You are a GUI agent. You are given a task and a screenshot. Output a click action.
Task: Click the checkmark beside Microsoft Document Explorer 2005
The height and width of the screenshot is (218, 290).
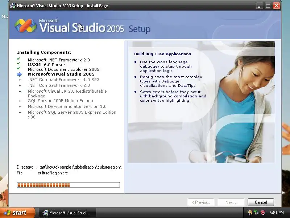coord(18,68)
